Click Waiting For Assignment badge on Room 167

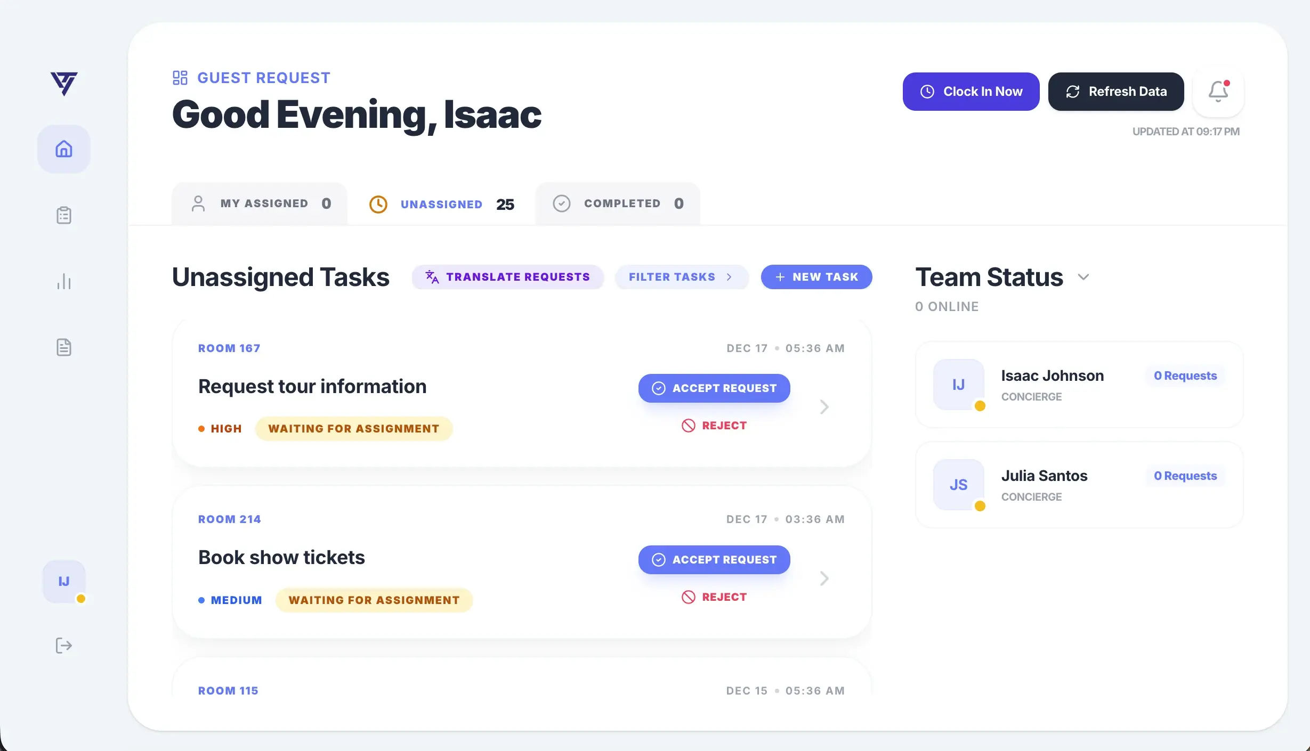[354, 429]
